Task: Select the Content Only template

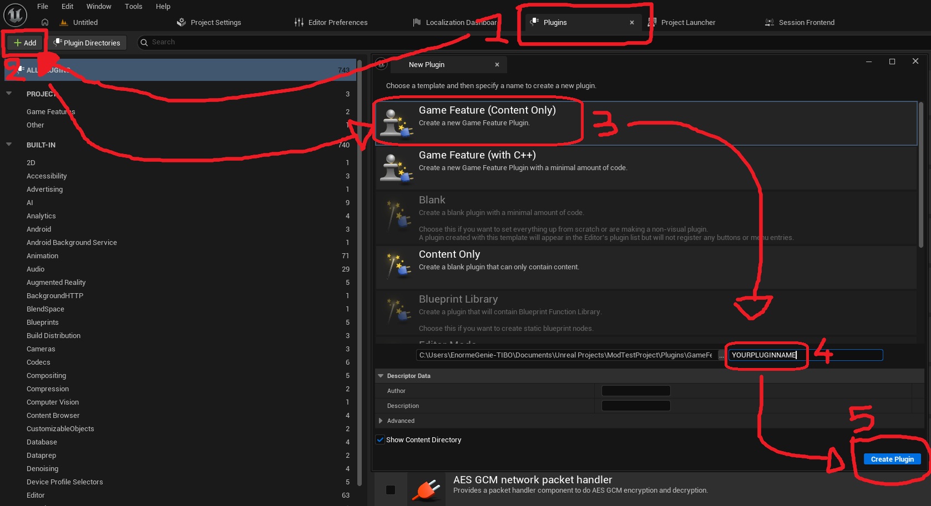Action: (x=646, y=267)
